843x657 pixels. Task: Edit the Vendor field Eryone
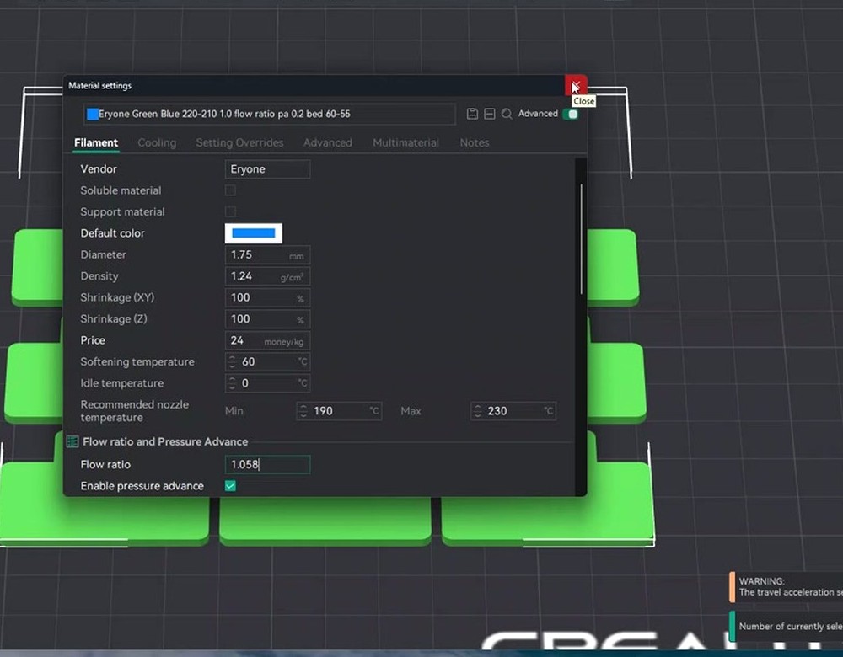click(x=267, y=168)
